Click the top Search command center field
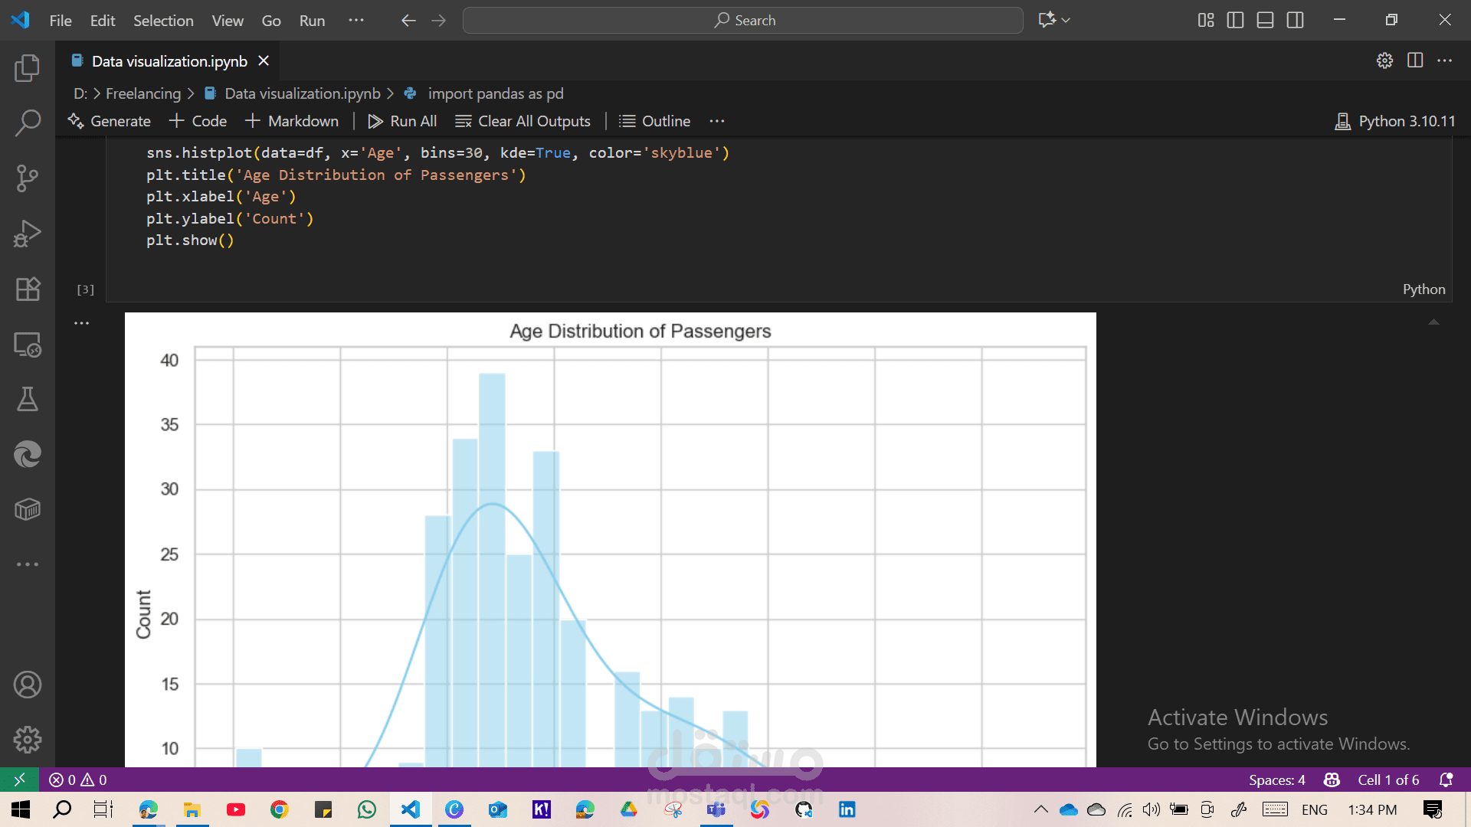The image size is (1471, 827). (742, 21)
